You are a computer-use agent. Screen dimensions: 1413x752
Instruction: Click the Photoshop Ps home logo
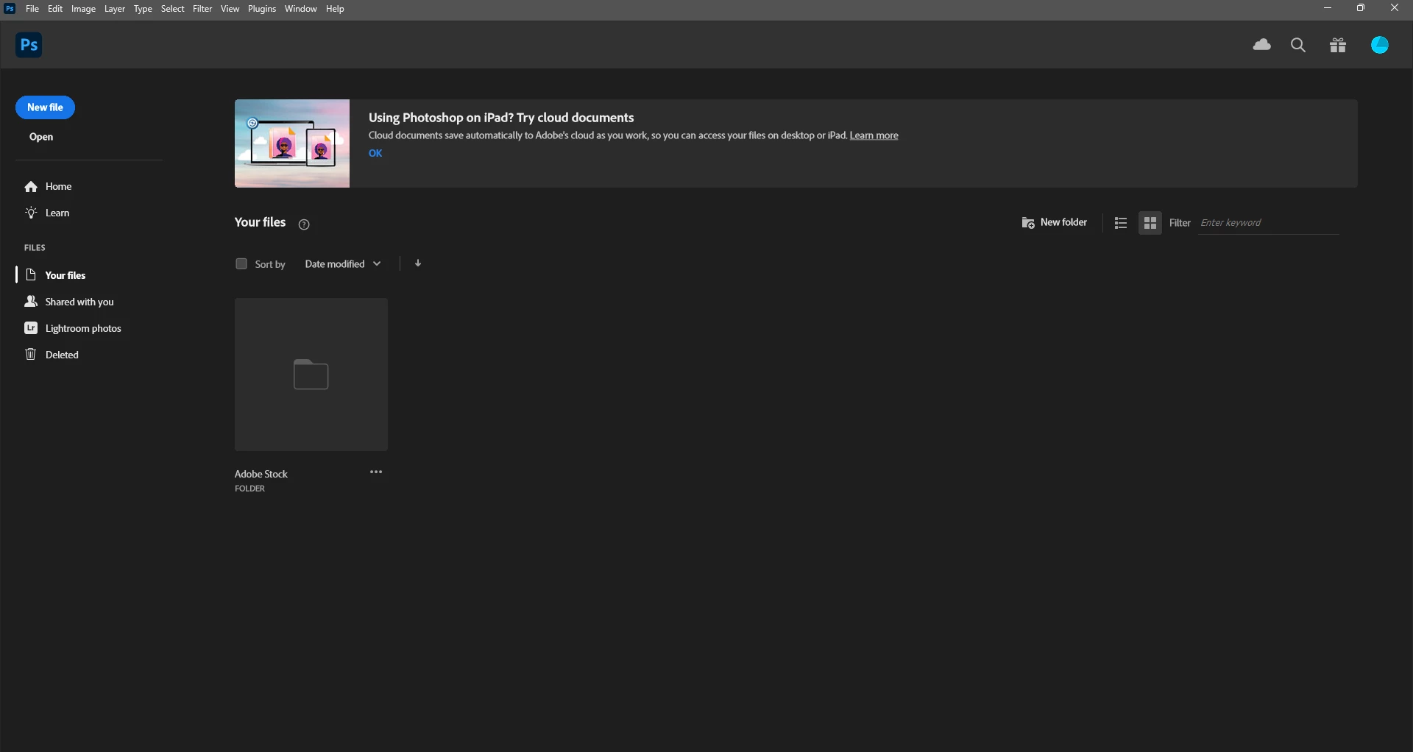29,45
